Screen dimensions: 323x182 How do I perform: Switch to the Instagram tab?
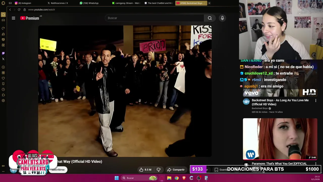[x=24, y=3]
